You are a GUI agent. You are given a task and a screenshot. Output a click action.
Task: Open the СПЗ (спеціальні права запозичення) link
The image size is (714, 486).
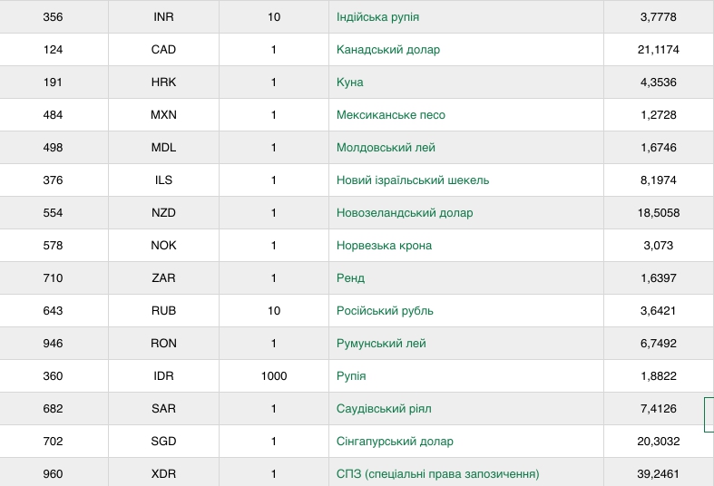tap(437, 474)
